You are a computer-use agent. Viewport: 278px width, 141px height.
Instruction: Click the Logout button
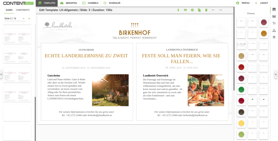261,3
